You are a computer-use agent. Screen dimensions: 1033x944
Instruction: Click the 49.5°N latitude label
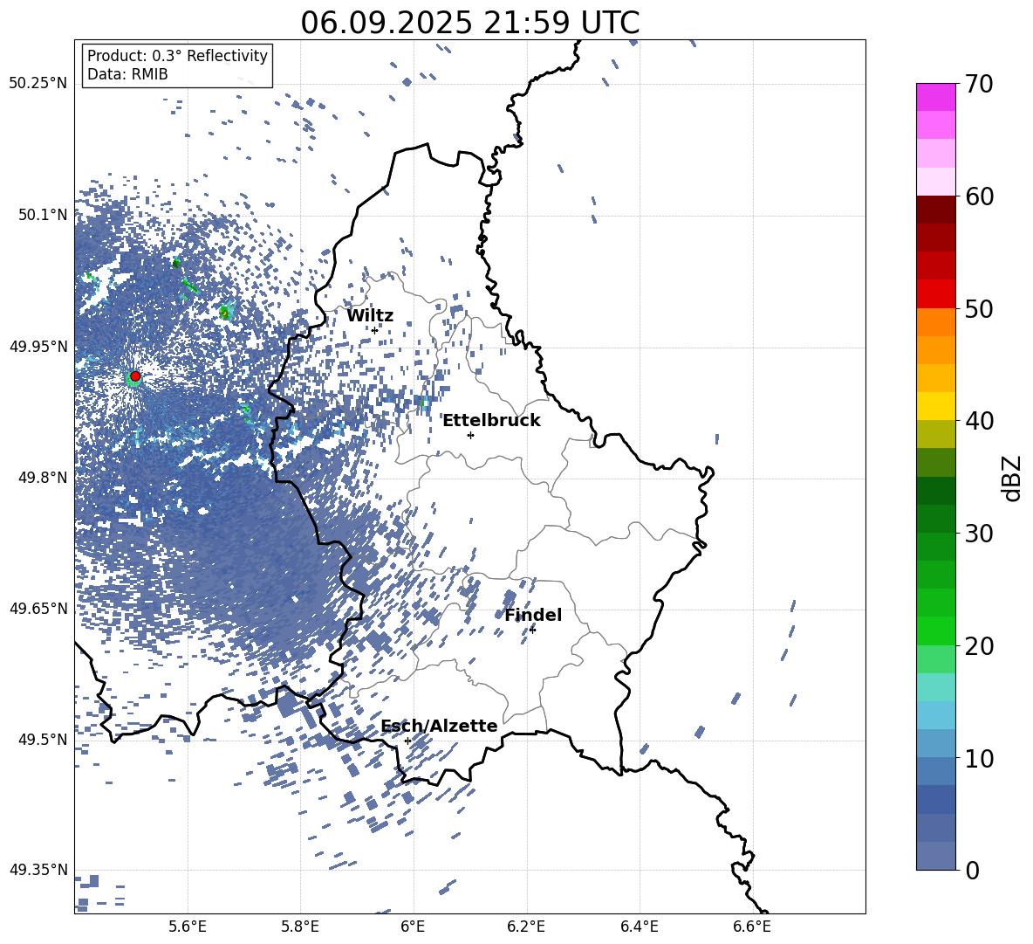coord(44,739)
